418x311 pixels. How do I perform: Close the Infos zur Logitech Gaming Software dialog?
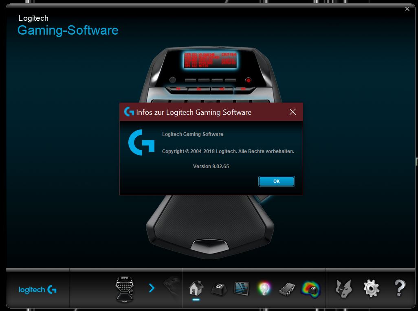tap(293, 112)
